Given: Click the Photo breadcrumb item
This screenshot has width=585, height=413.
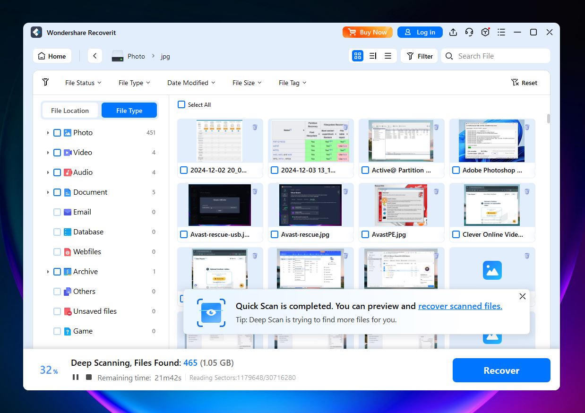Looking at the screenshot, I should click(136, 56).
